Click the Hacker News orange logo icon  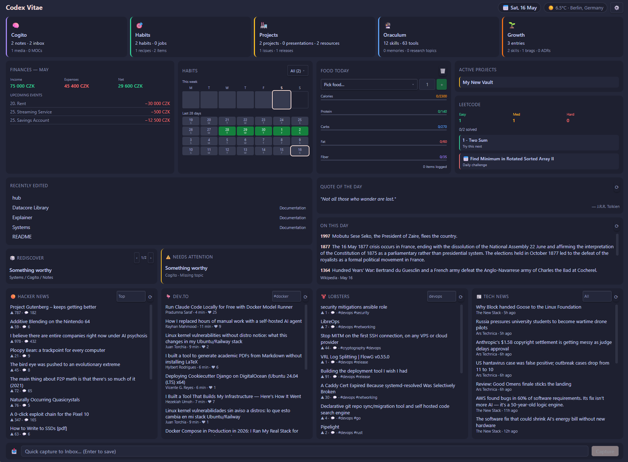coord(13,297)
